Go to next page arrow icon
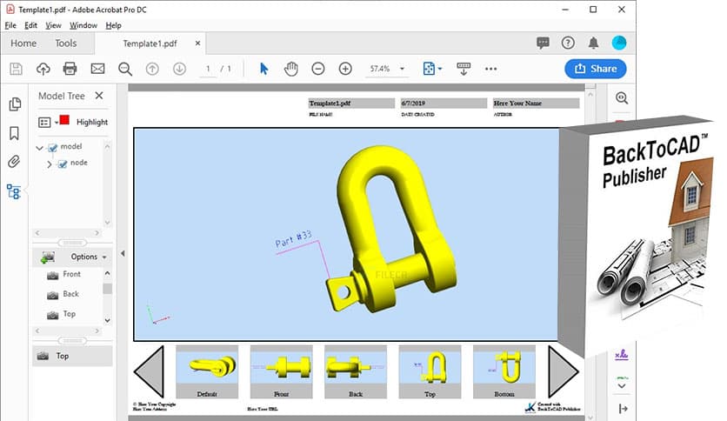The height and width of the screenshot is (421, 727). (x=179, y=69)
